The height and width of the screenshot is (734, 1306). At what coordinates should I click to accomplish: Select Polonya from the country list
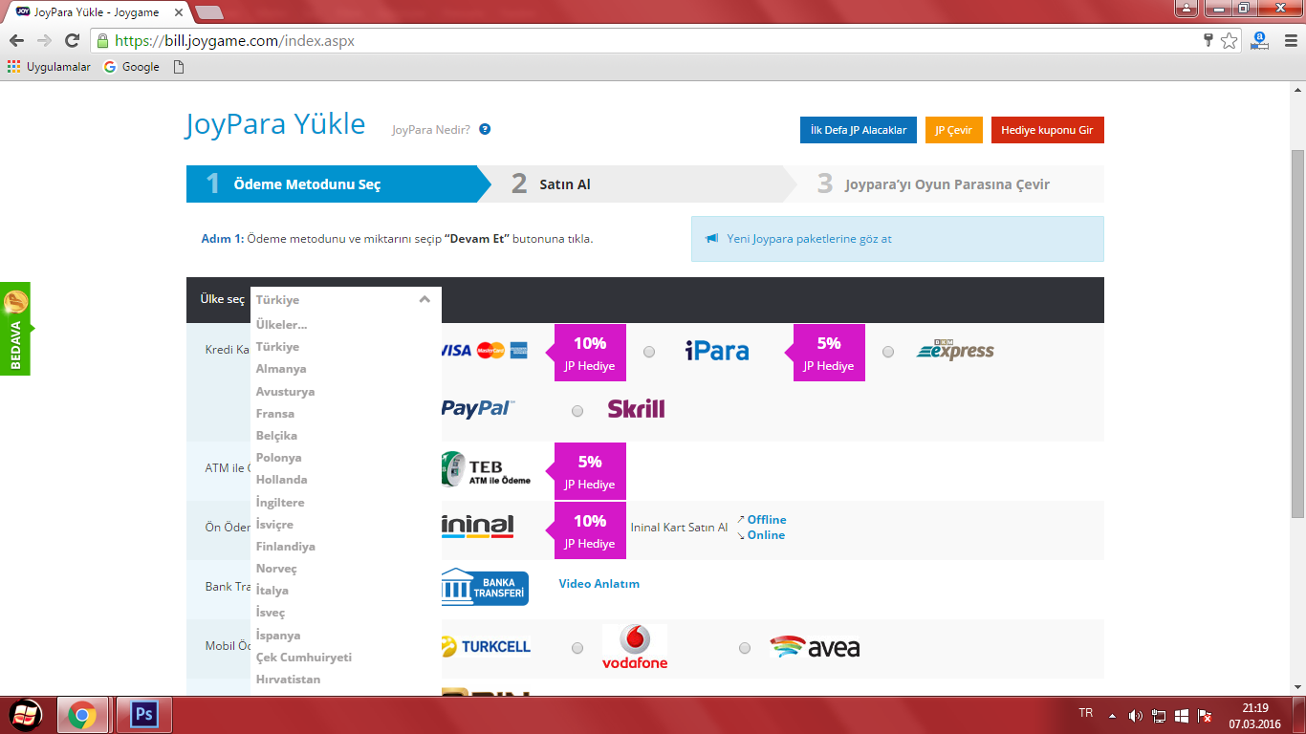[x=278, y=458]
